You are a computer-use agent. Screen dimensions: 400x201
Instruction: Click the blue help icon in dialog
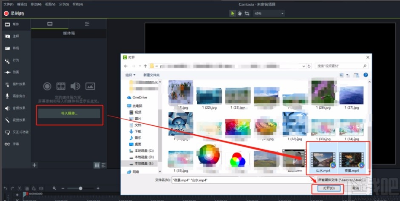click(x=366, y=75)
